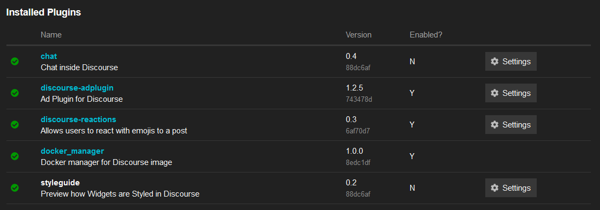Click the gear icon in chat's Settings button
The image size is (600, 210).
[x=494, y=62]
